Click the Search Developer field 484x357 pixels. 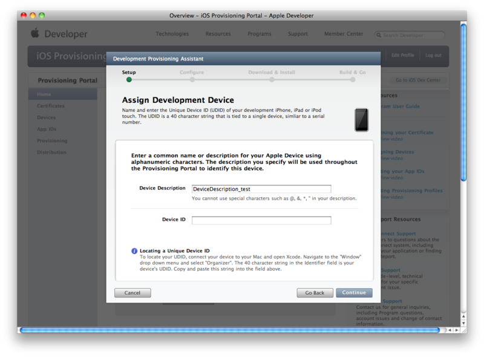pos(410,35)
